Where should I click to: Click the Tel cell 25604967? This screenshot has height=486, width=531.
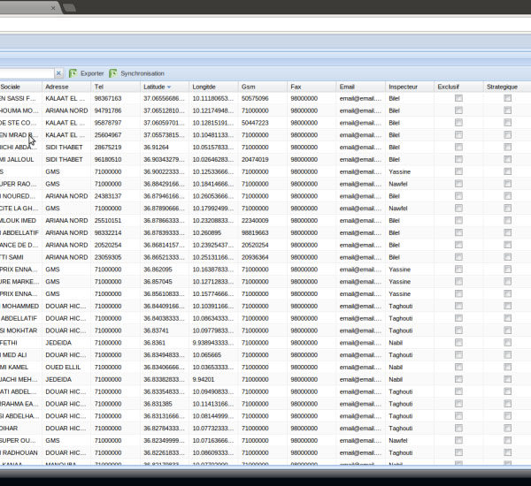tap(108, 135)
